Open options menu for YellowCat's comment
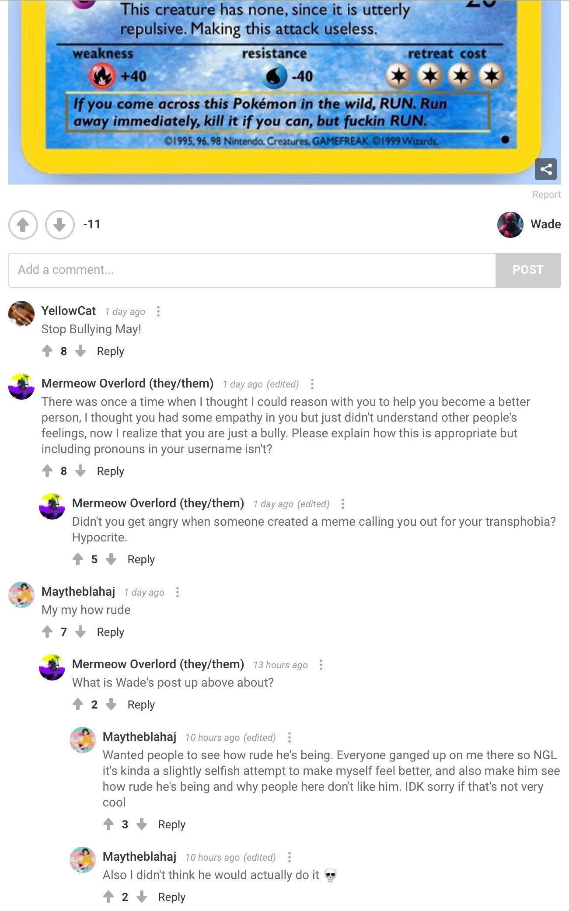Screen dimensions: 569x911 tap(158, 311)
